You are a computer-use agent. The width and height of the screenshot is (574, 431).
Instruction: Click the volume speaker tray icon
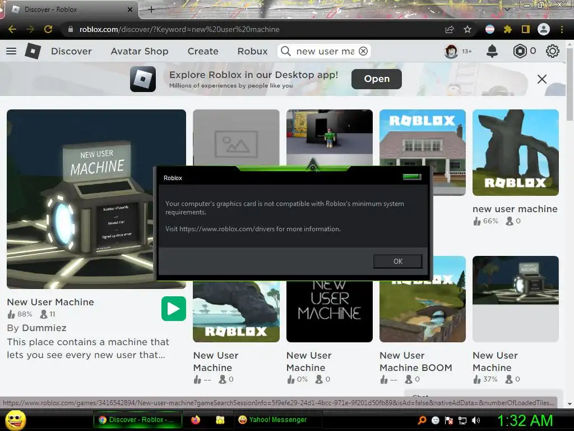pyautogui.click(x=475, y=420)
